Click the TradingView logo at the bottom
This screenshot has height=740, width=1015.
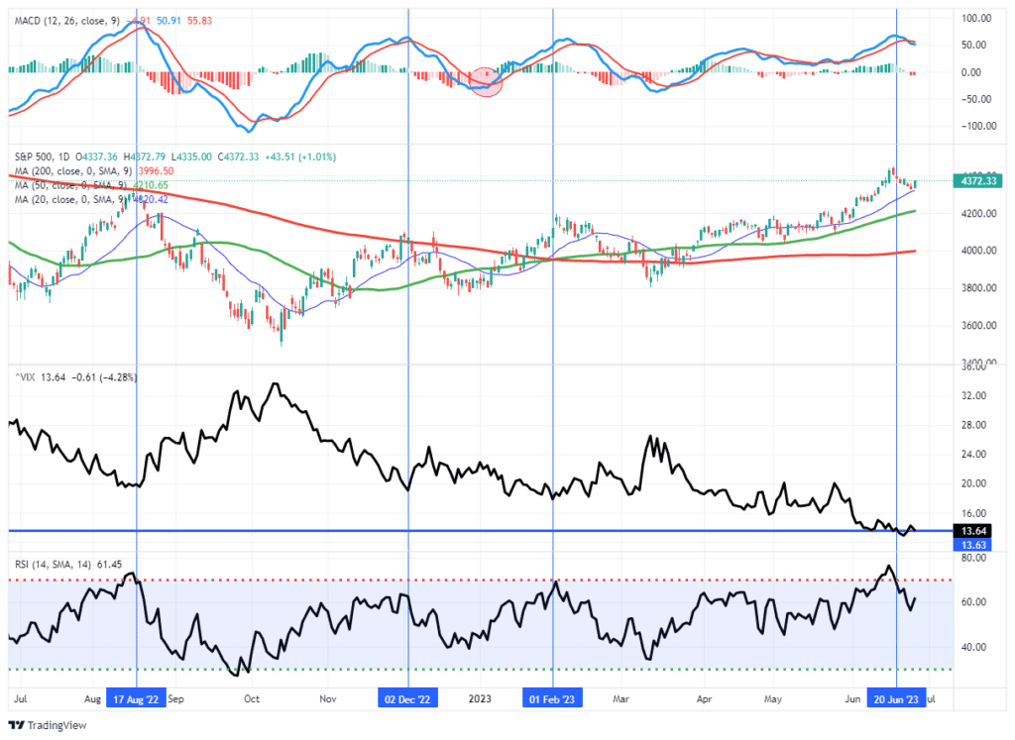pyautogui.click(x=48, y=725)
